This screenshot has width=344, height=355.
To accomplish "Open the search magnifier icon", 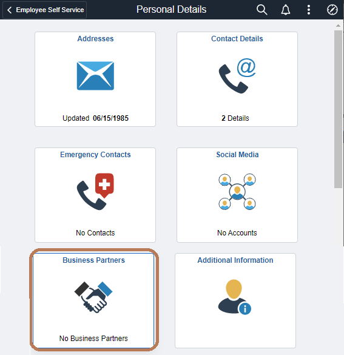I will click(262, 10).
